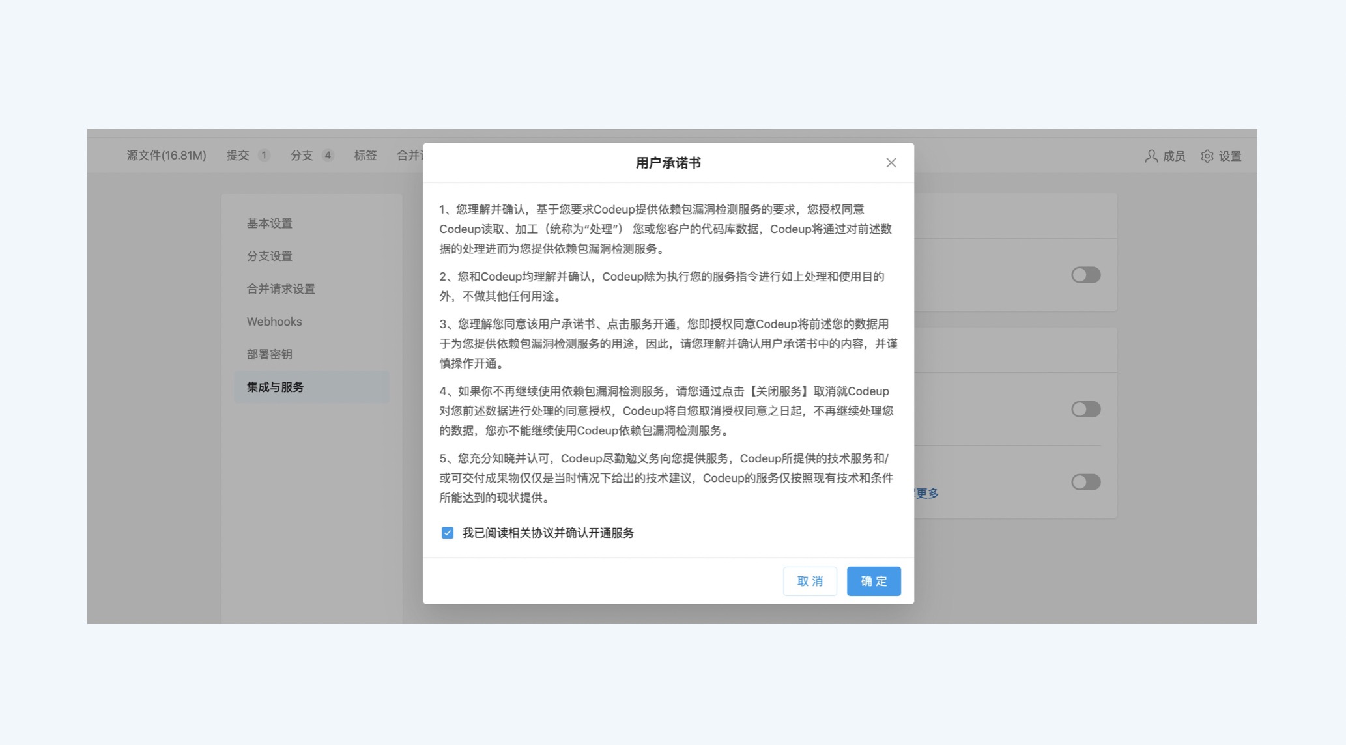1346x745 pixels.
Task: Open 合并请求设置 in the sidebar
Action: 311,288
